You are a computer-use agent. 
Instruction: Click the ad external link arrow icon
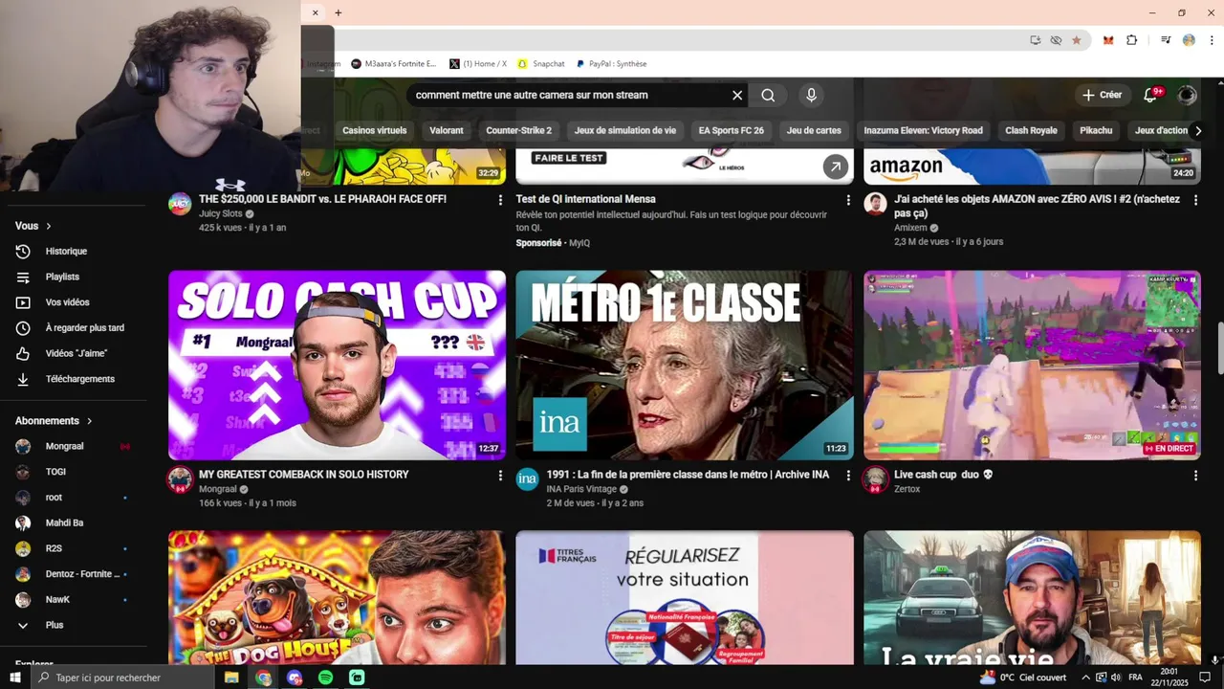835,167
